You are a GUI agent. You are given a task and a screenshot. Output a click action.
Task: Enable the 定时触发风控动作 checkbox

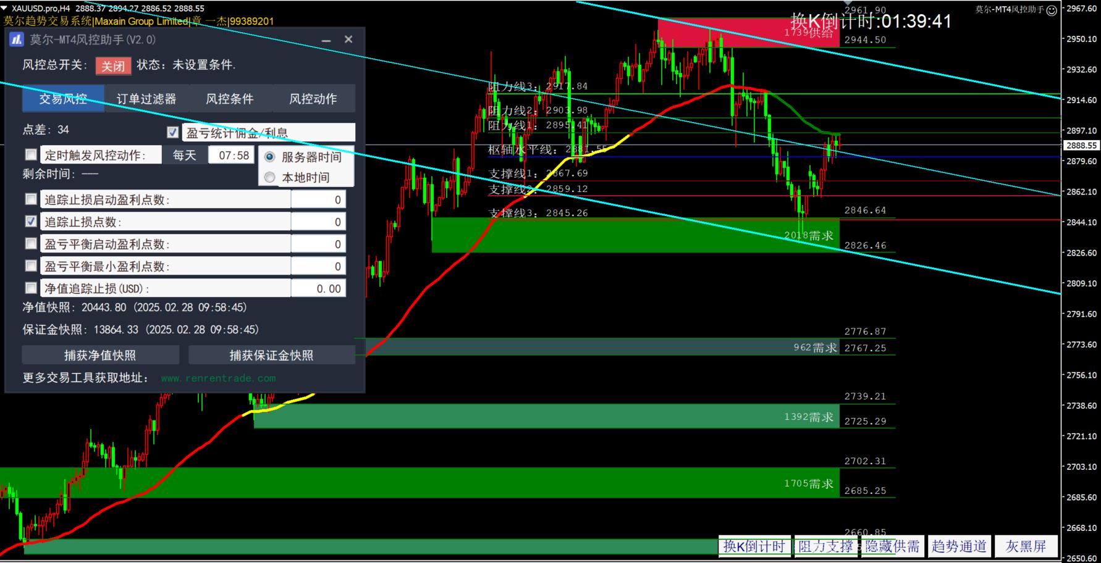pos(31,154)
